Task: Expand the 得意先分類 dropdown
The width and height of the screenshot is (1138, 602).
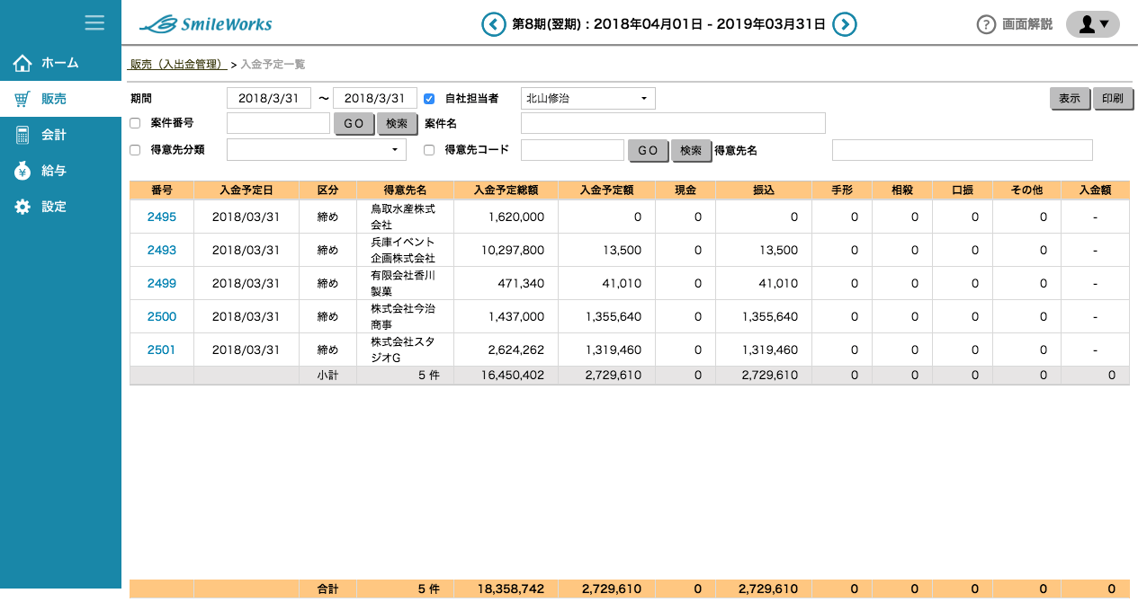Action: tap(316, 150)
